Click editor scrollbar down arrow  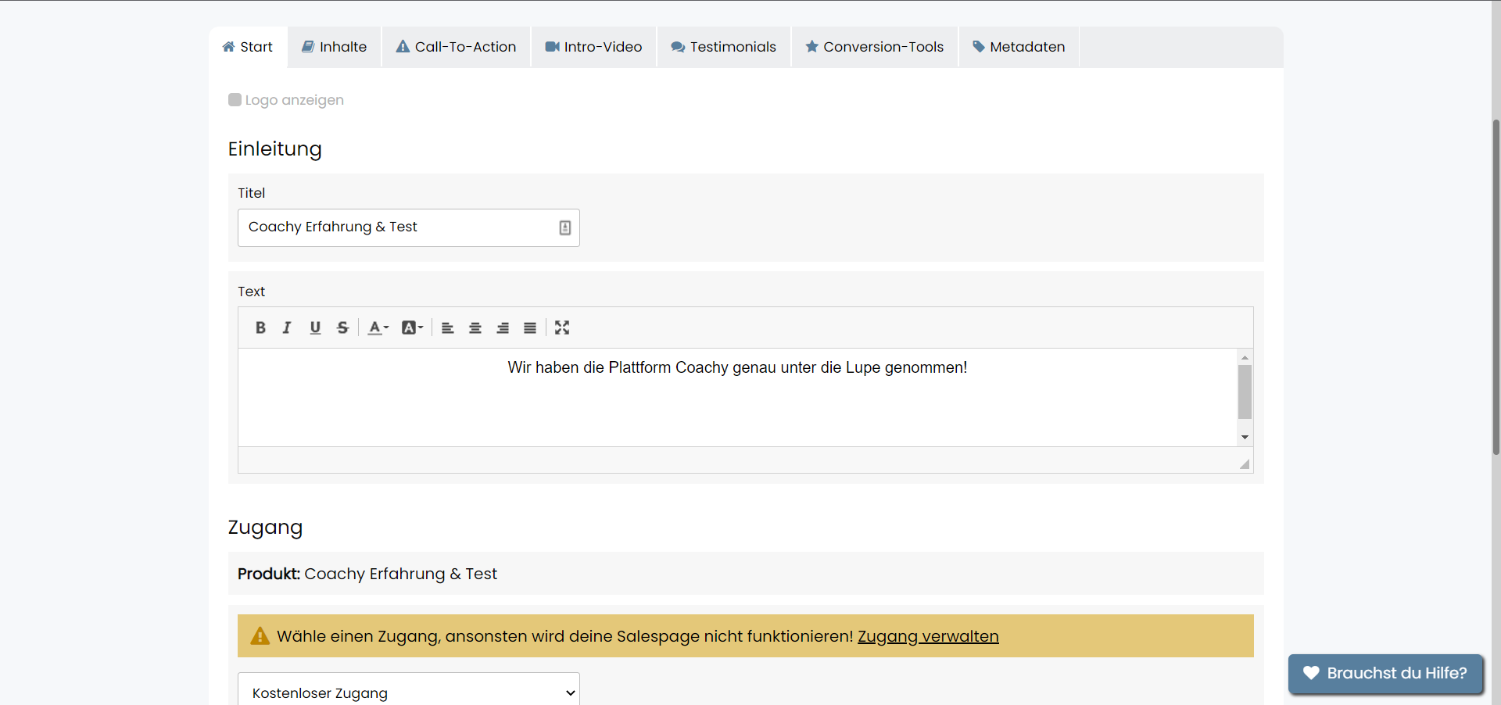coord(1245,437)
